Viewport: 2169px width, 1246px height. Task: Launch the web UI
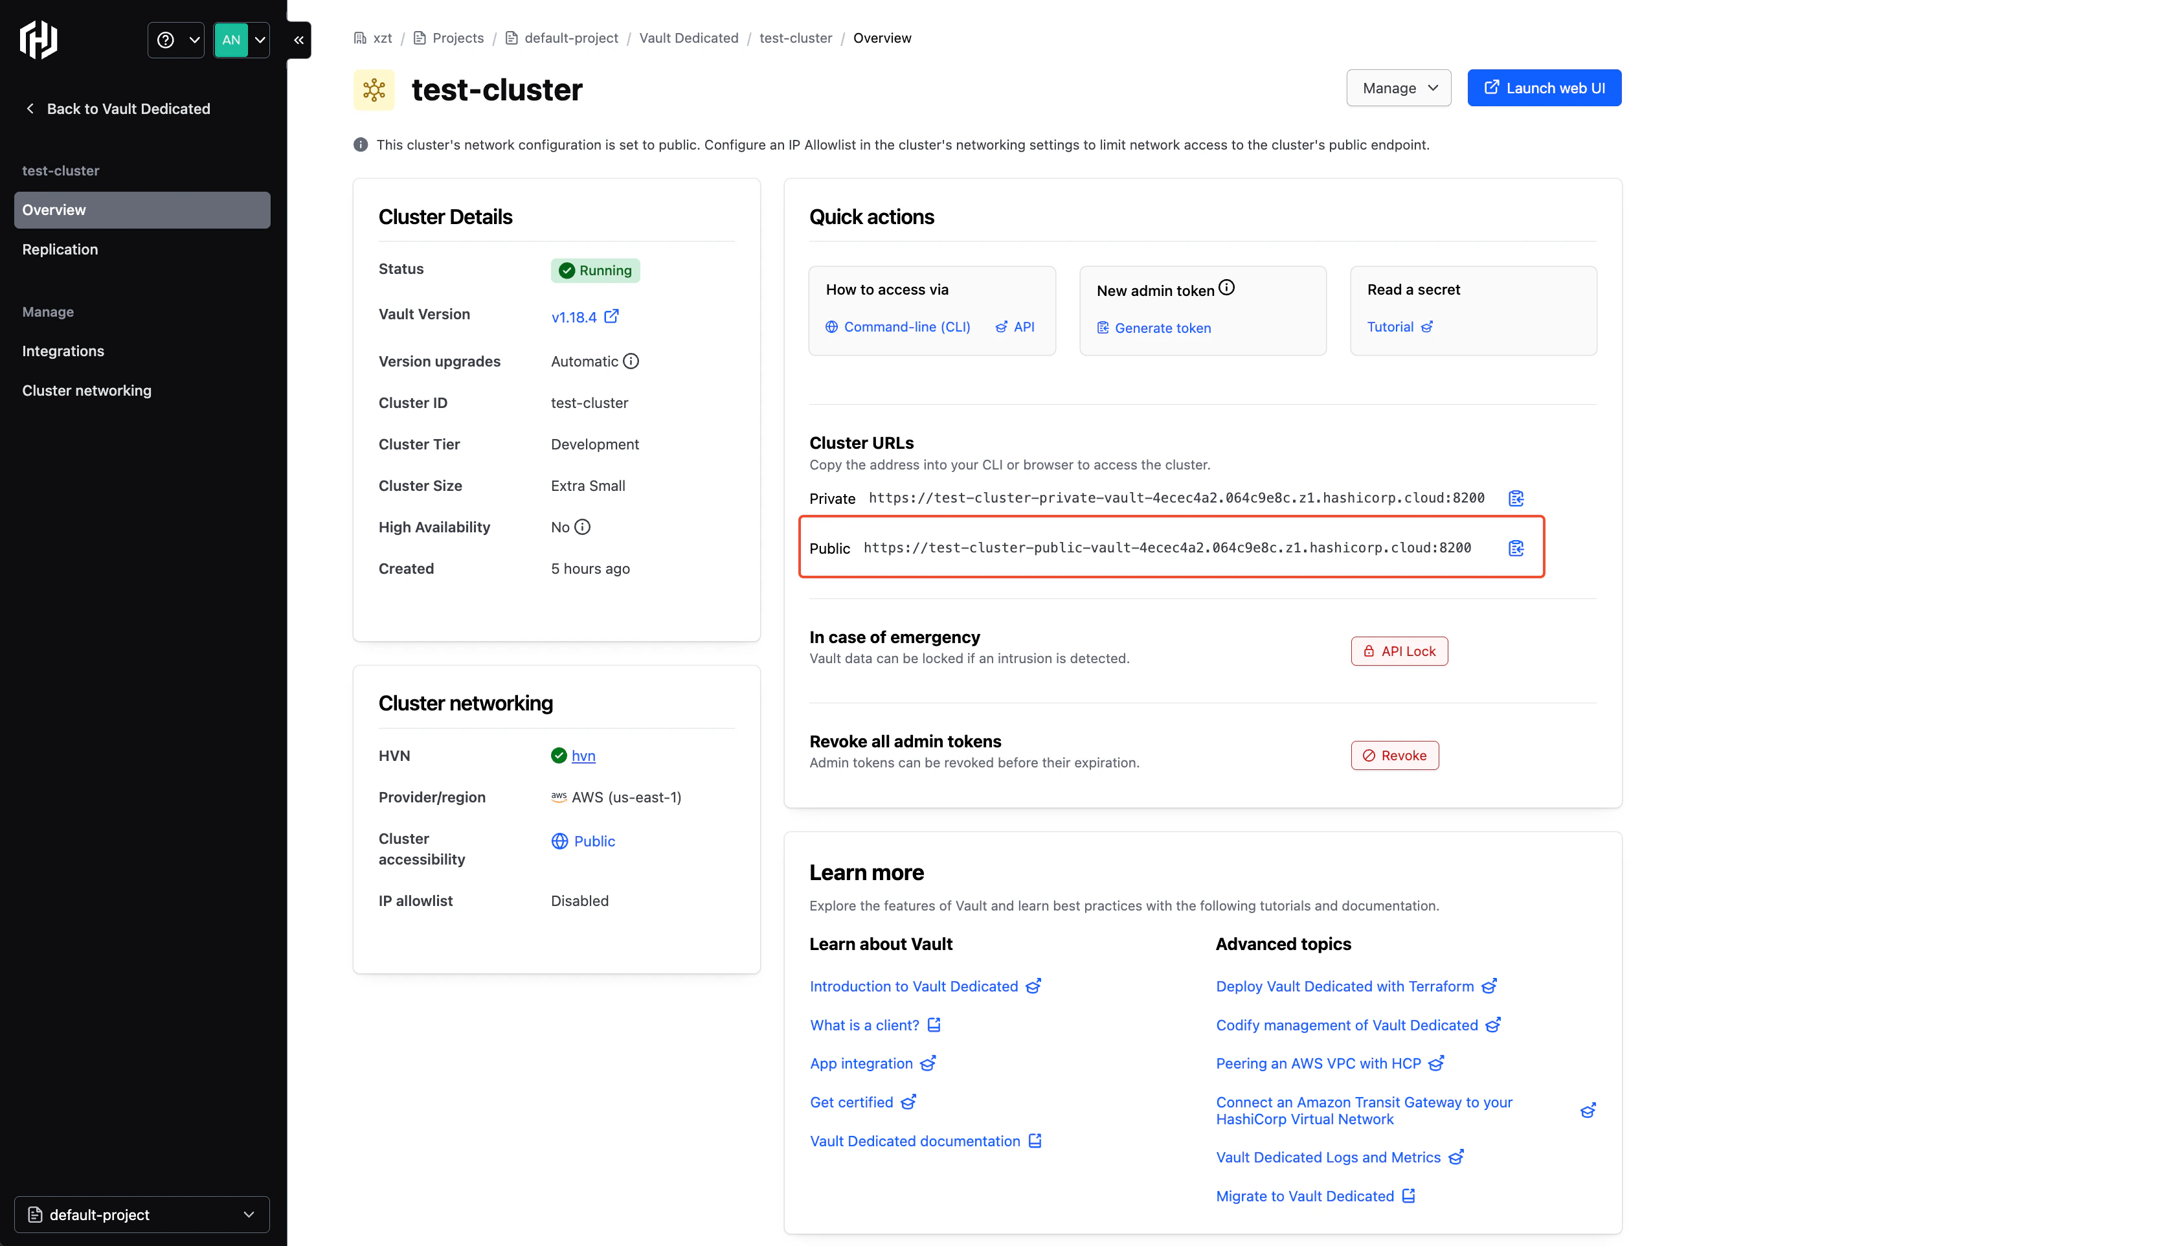click(1544, 87)
